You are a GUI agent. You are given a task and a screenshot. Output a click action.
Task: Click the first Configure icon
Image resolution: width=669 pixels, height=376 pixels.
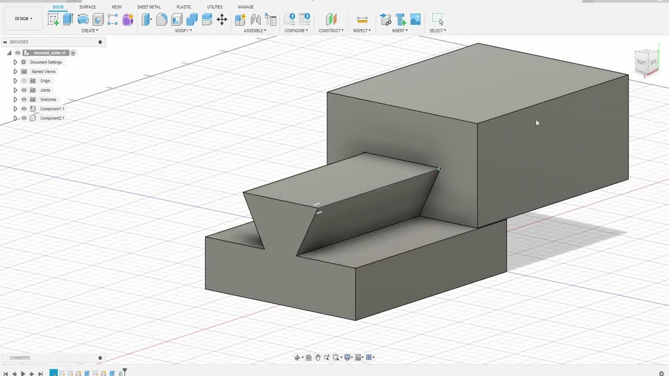coord(290,20)
